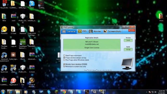Viewport: 167px width, 94px height.
Task: Select the music folder on desktop
Action: pos(161,17)
